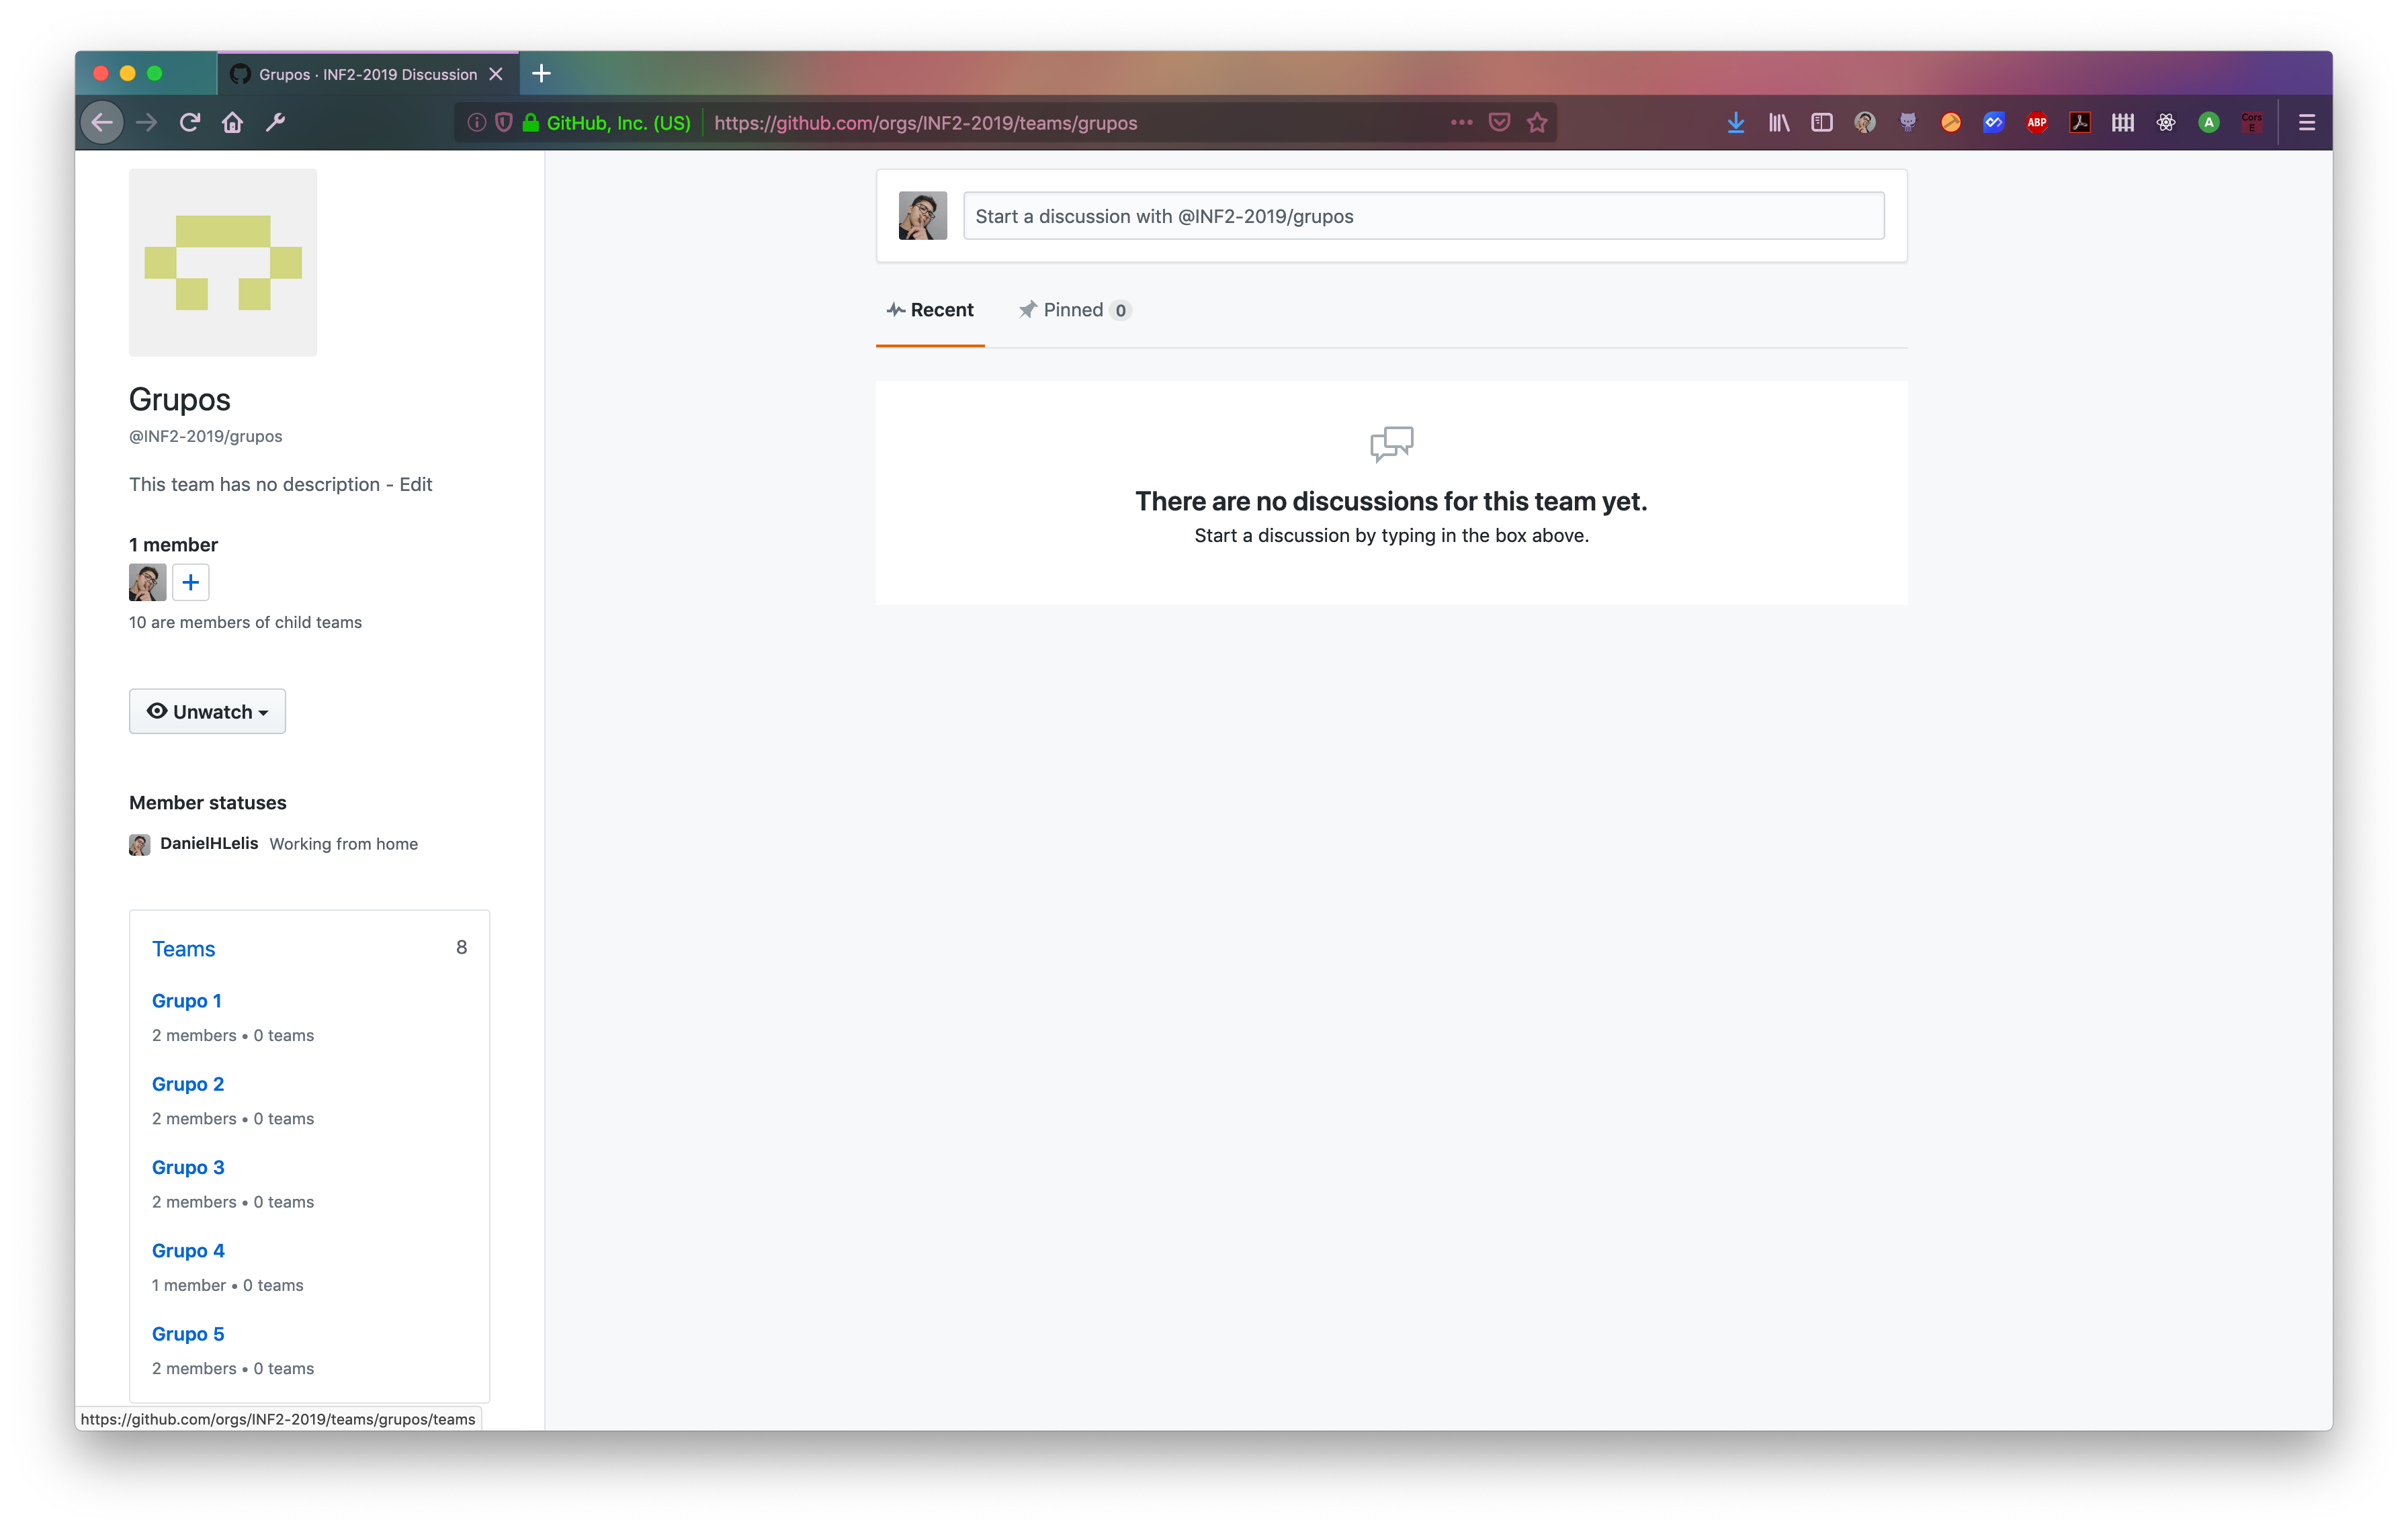Open tracking protection shield icon
The image size is (2408, 1530).
pos(504,122)
